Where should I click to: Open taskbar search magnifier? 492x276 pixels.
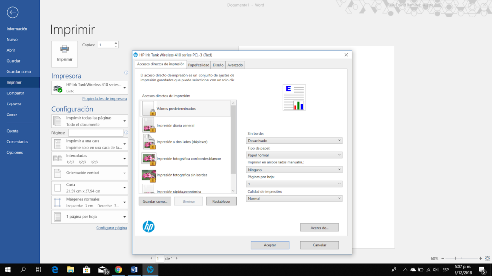pyautogui.click(x=23, y=269)
